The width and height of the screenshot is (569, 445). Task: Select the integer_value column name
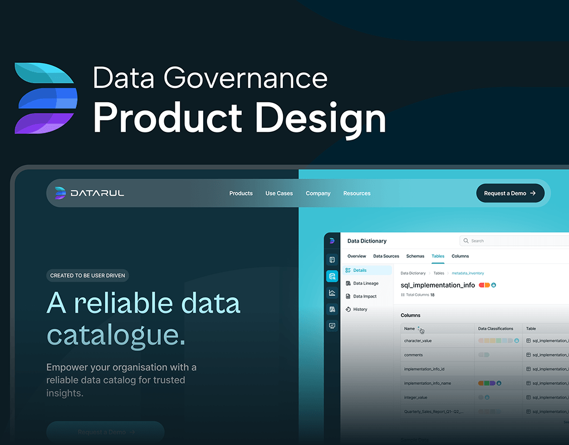coord(415,398)
